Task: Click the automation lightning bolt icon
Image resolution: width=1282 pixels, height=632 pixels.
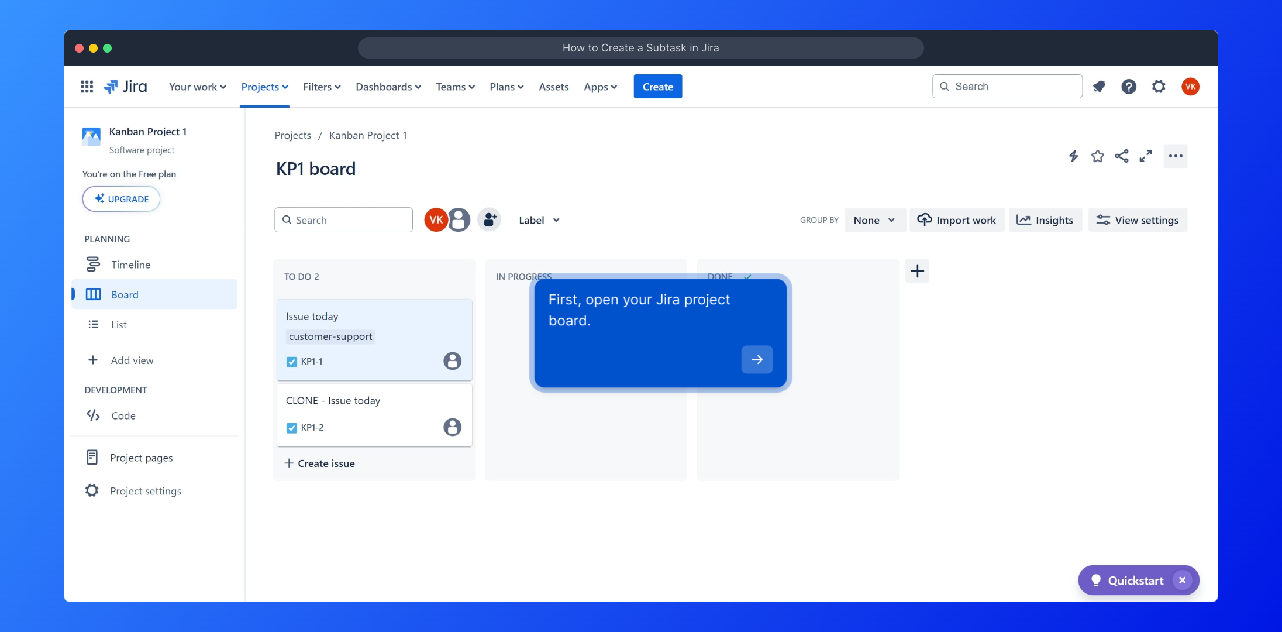Action: 1073,156
